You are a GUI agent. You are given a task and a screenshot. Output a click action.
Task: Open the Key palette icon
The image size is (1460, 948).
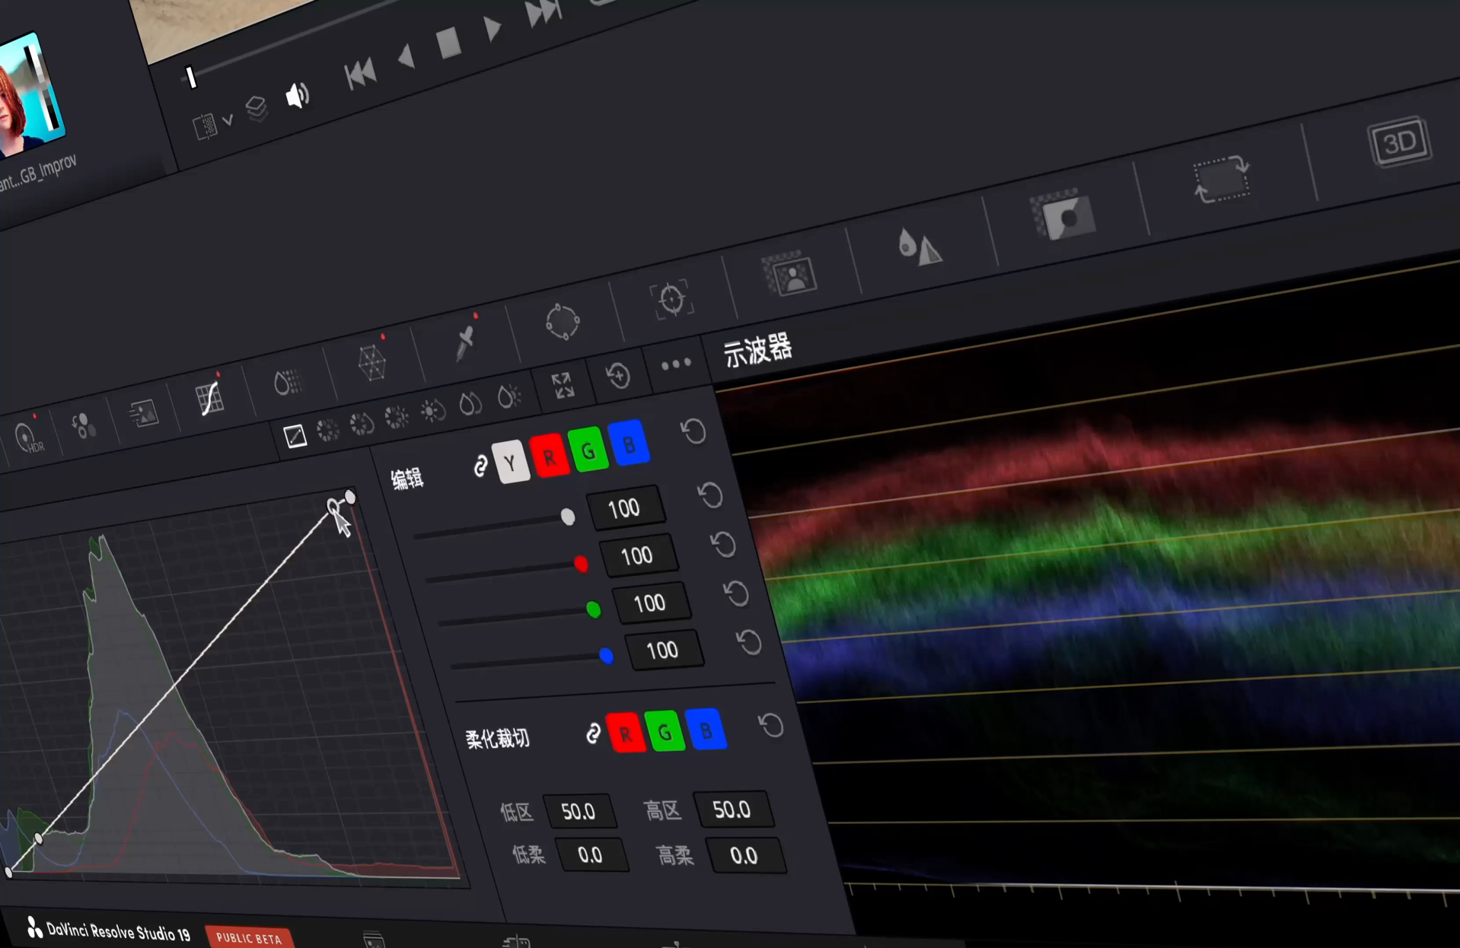pos(1063,215)
